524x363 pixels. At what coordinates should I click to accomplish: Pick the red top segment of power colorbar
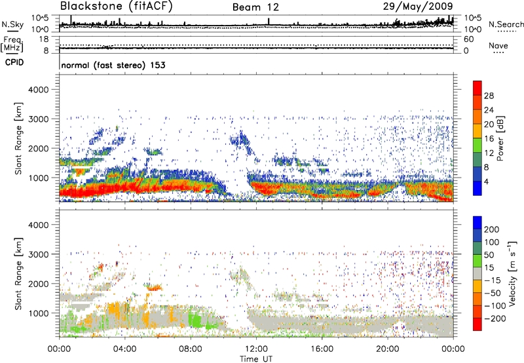(x=477, y=88)
